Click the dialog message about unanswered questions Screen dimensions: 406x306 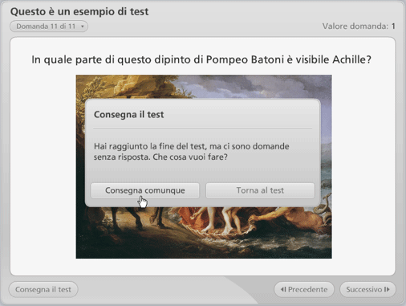(x=191, y=152)
